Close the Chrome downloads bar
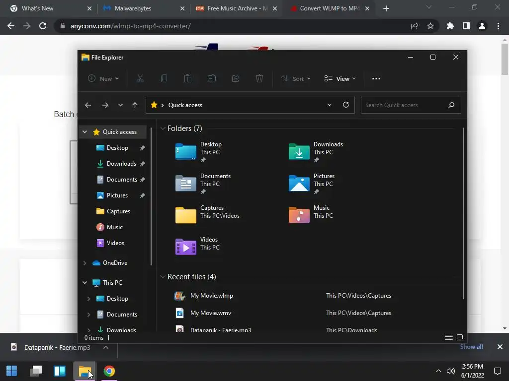509x381 pixels. click(500, 347)
